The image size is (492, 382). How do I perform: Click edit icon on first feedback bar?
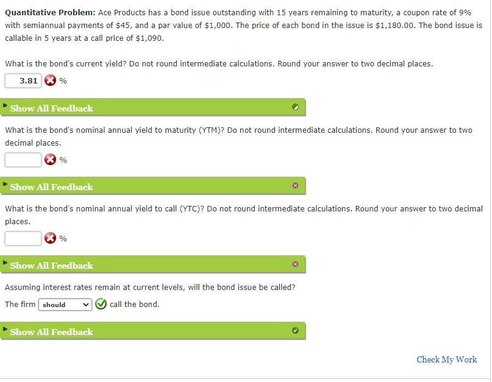coord(295,108)
